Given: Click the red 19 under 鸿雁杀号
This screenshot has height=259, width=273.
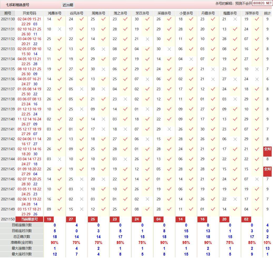Looking at the screenshot, I should (x=49, y=219).
